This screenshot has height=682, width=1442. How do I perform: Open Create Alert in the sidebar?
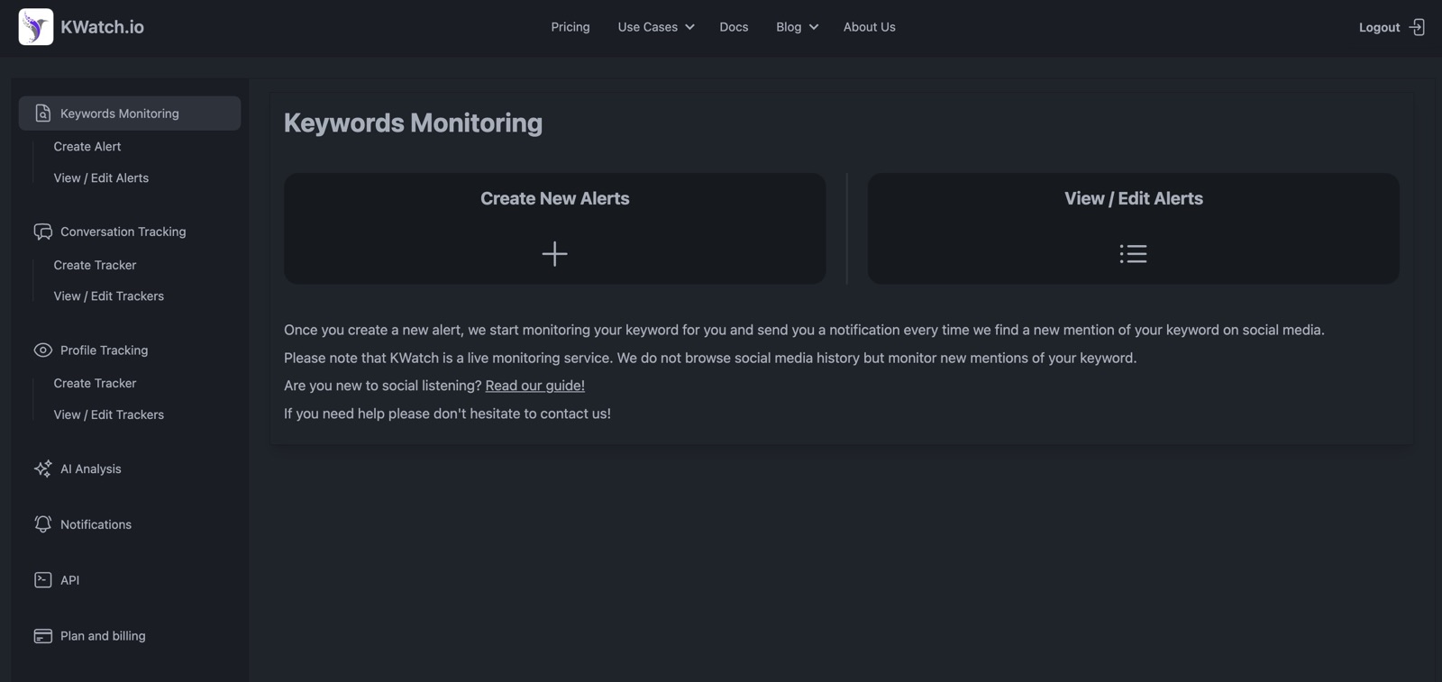[87, 146]
